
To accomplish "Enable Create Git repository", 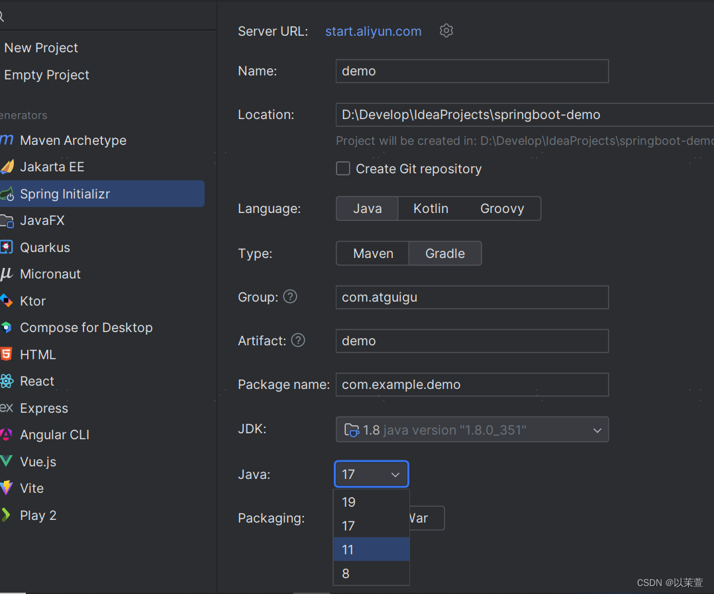I will coord(343,169).
